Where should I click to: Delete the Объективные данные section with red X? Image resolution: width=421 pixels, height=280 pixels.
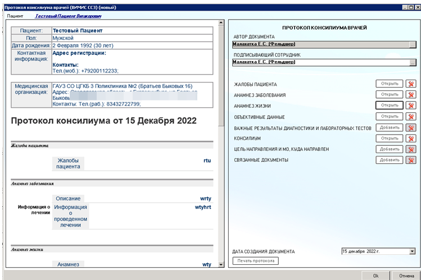[411, 117]
